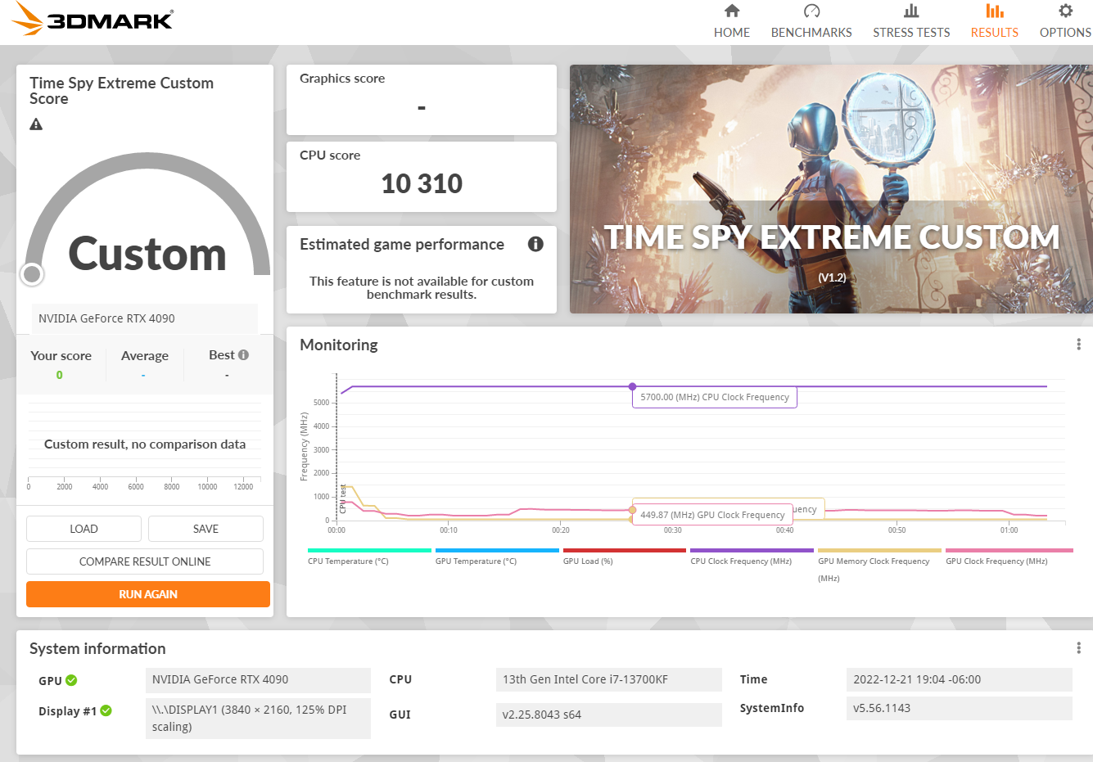Image resolution: width=1093 pixels, height=762 pixels.
Task: Click the DISPLAY1 resolution field
Action: 258,718
